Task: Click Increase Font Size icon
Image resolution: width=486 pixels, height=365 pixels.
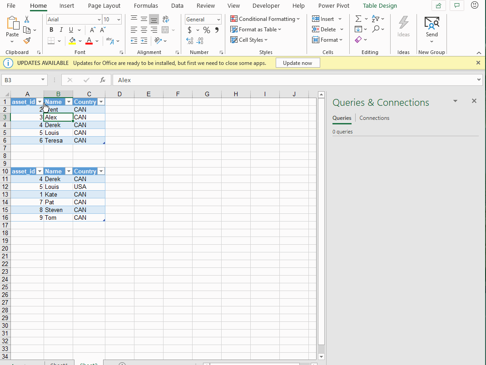Action: tap(93, 30)
